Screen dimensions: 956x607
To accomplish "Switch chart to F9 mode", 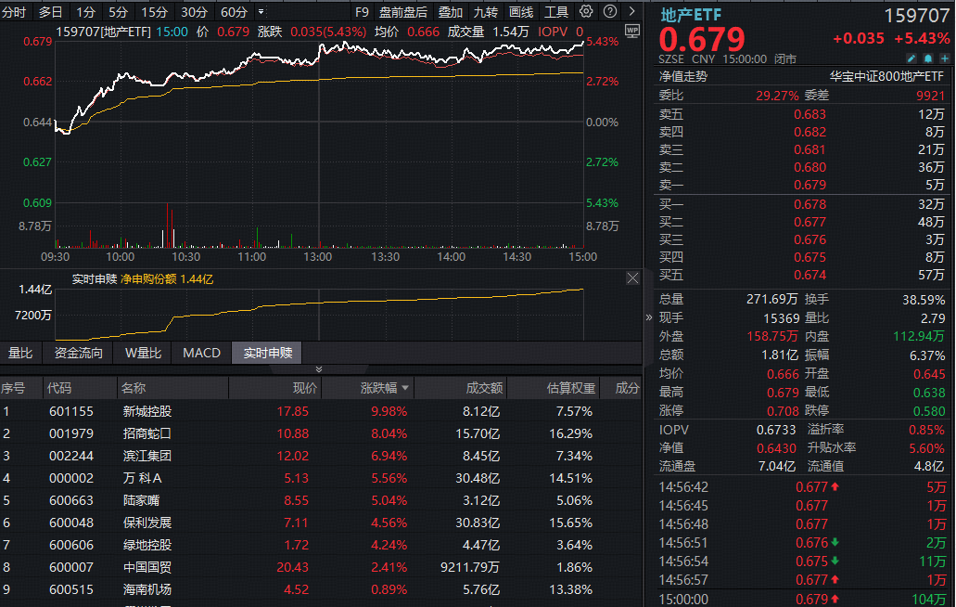I will click(x=362, y=11).
